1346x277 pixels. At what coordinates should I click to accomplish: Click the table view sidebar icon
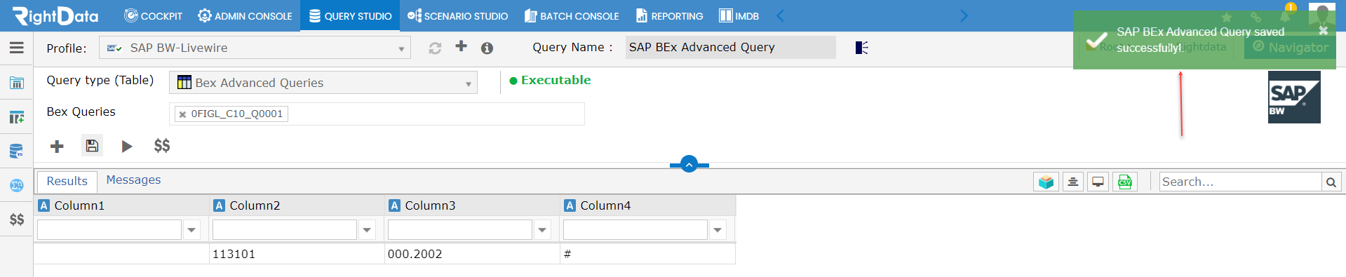pos(17,83)
